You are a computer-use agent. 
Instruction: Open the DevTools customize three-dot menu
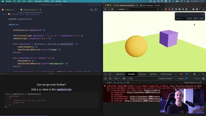pos(199,74)
